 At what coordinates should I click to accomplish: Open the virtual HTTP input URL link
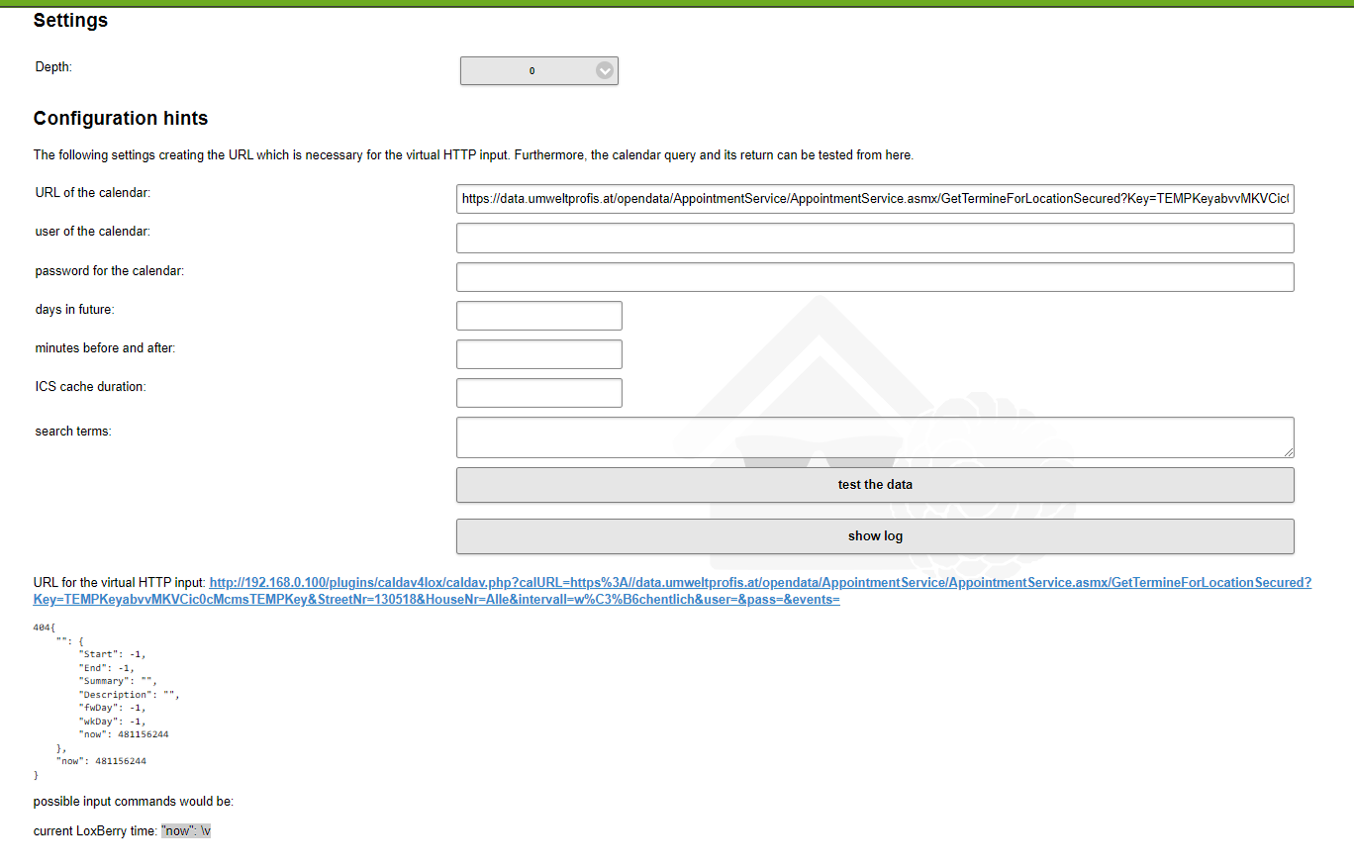(673, 591)
